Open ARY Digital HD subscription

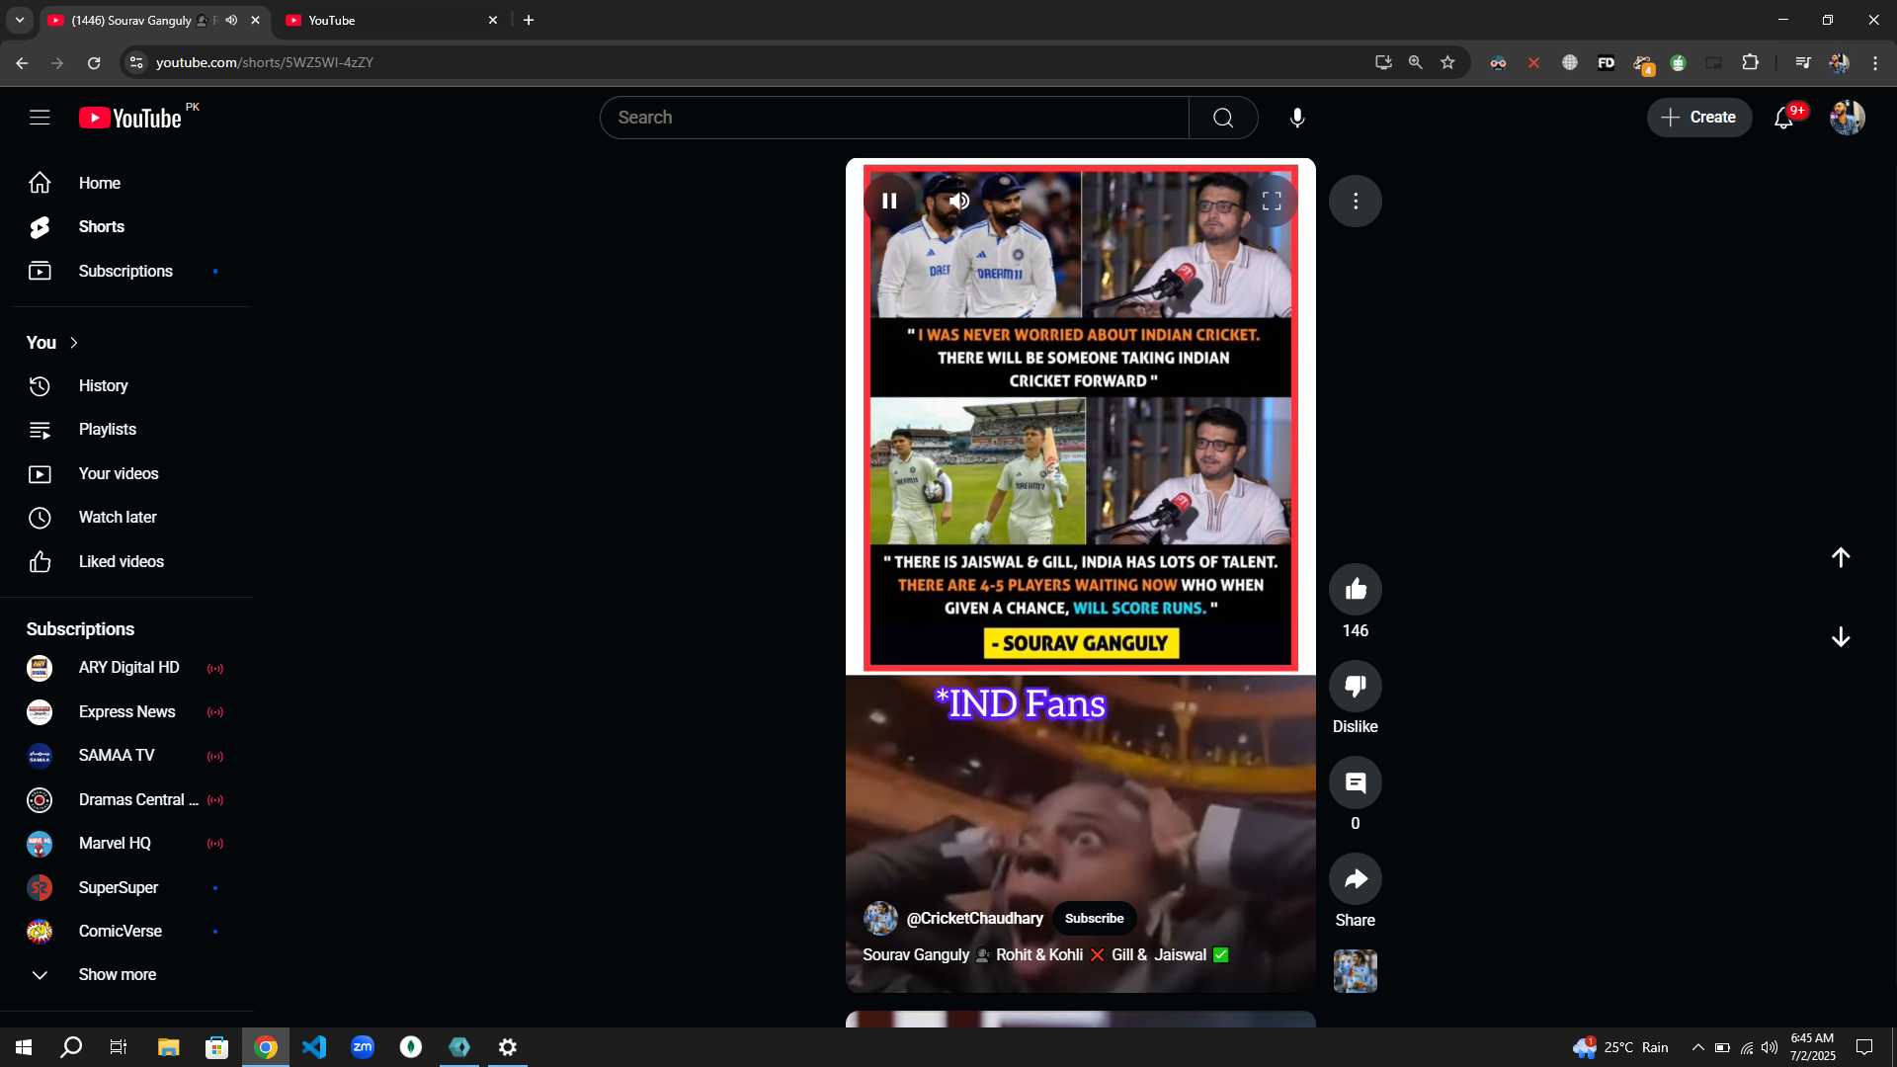click(x=126, y=668)
